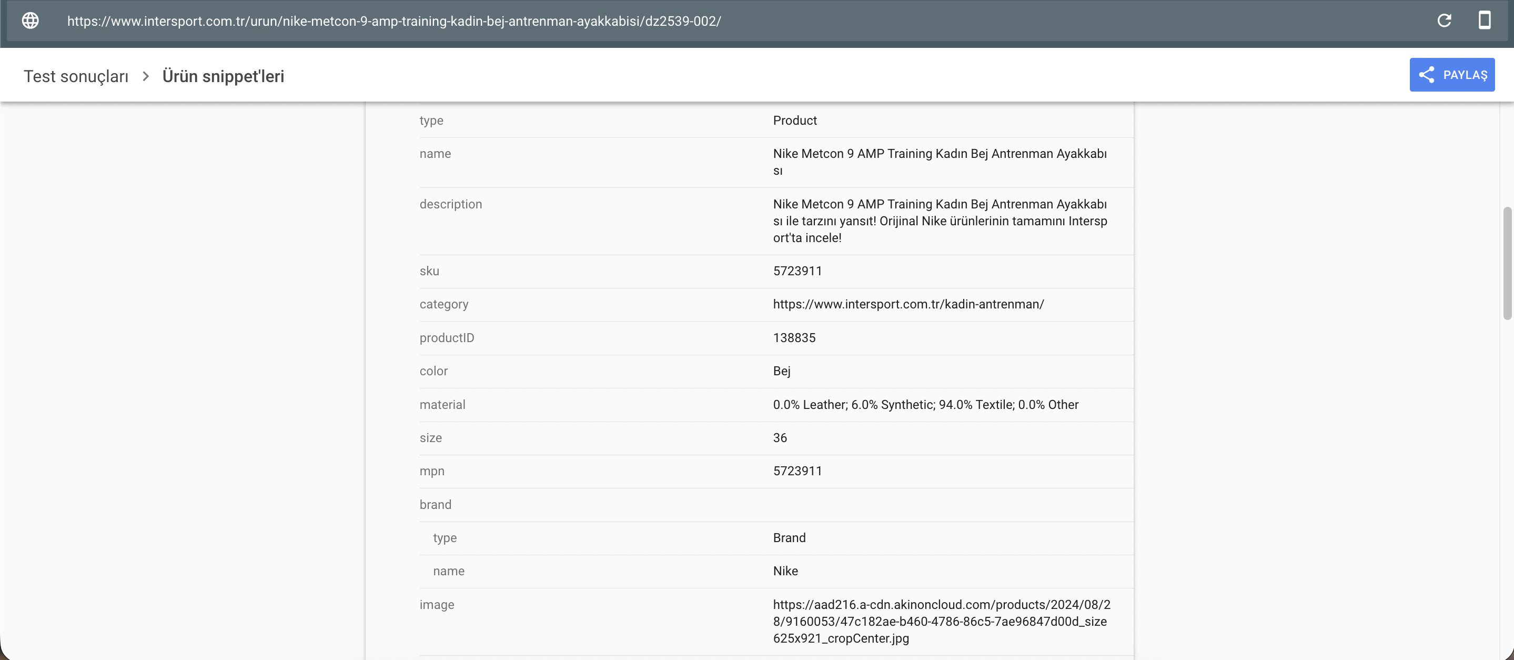The image size is (1514, 660).
Task: Select the category URL value
Action: click(908, 304)
